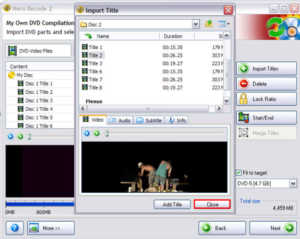The height and width of the screenshot is (239, 300).
Task: Click the Up One Level folder icon
Action: pyautogui.click(x=209, y=24)
